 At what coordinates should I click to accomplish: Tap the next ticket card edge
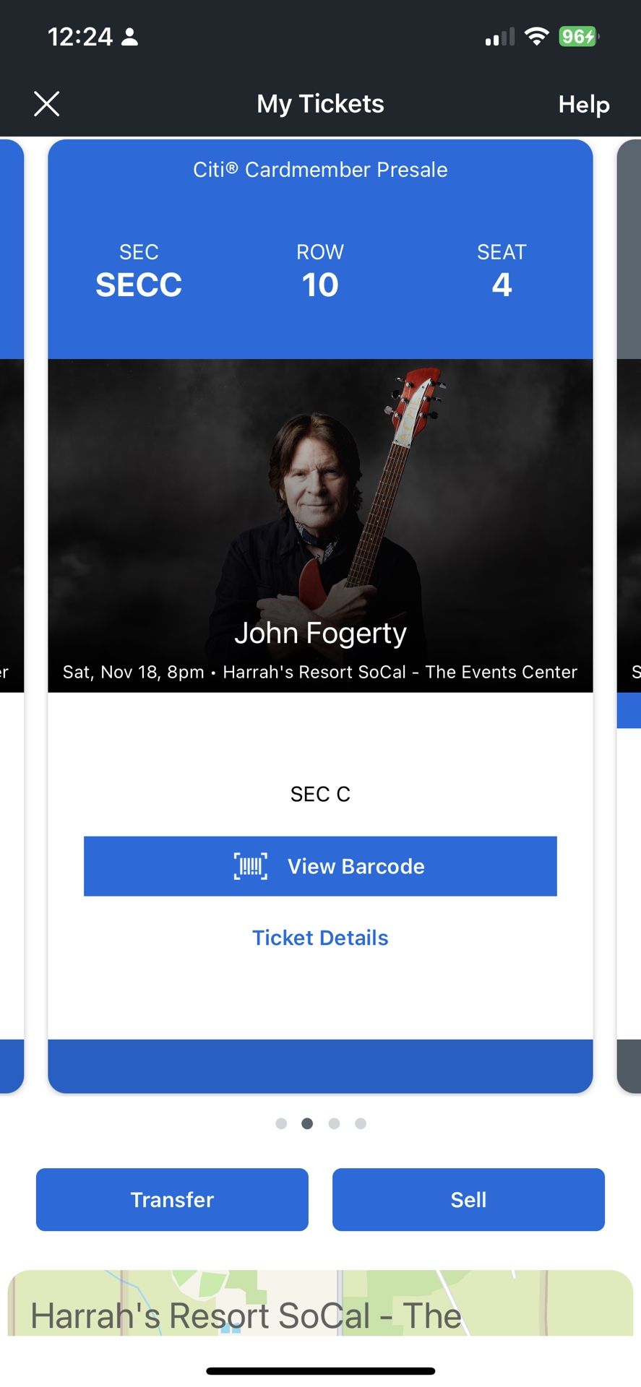[x=629, y=614]
